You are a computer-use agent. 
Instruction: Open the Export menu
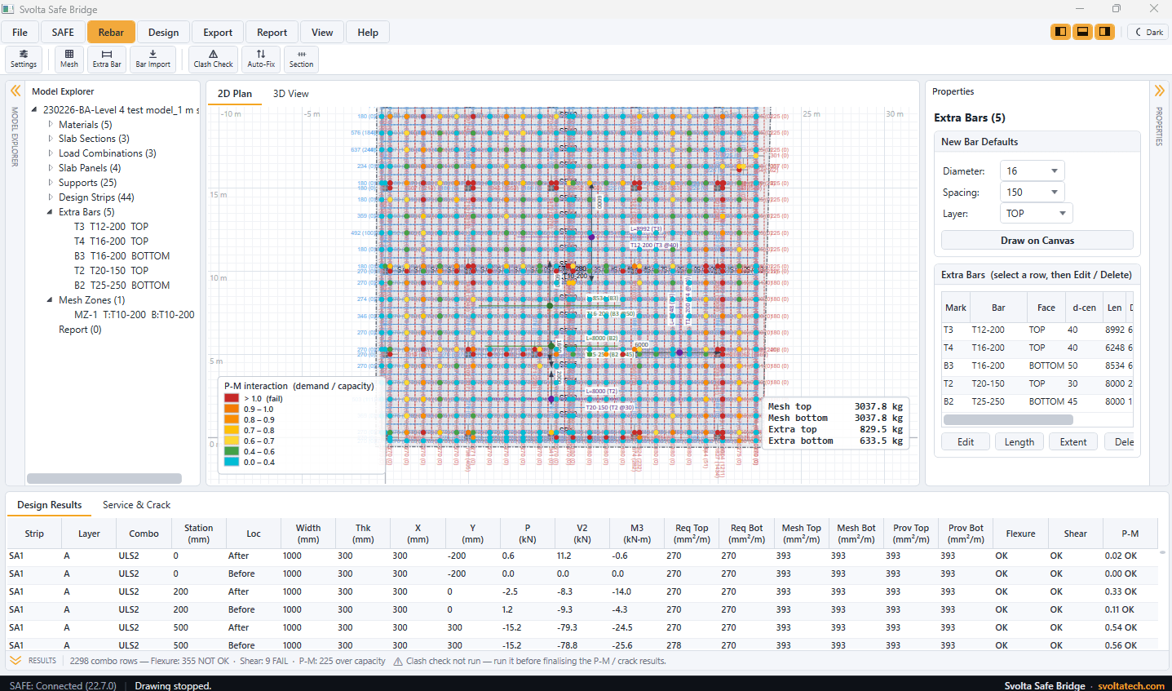tap(218, 33)
